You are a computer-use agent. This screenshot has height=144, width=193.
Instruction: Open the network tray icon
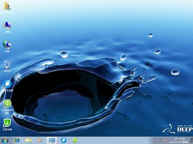(x=161, y=141)
